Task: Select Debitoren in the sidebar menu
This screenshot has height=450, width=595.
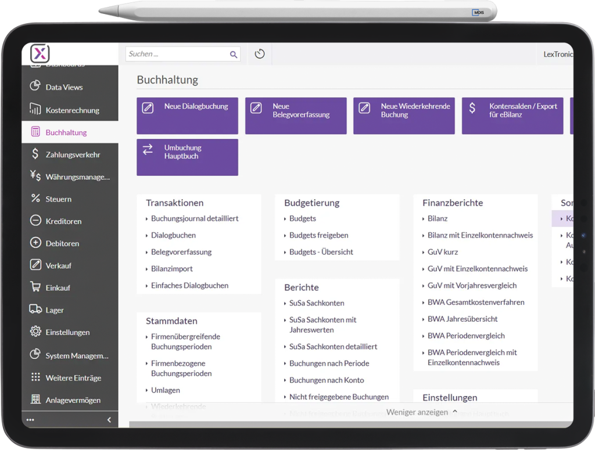Action: (x=62, y=243)
